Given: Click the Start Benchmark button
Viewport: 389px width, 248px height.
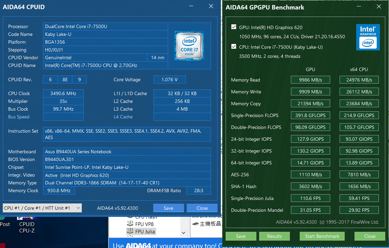Looking at the screenshot, I should (x=322, y=236).
